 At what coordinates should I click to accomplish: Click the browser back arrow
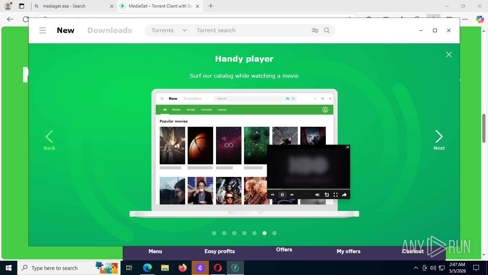coord(10,19)
